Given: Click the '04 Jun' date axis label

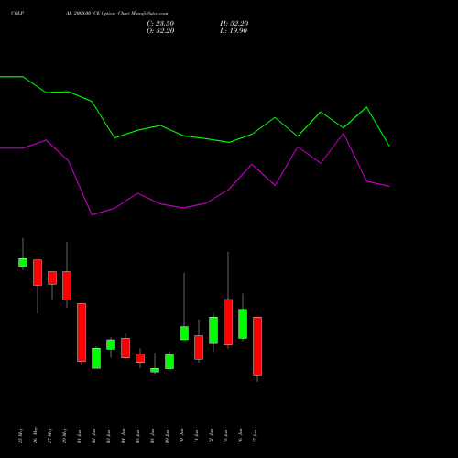Looking at the screenshot, I should (123, 436).
